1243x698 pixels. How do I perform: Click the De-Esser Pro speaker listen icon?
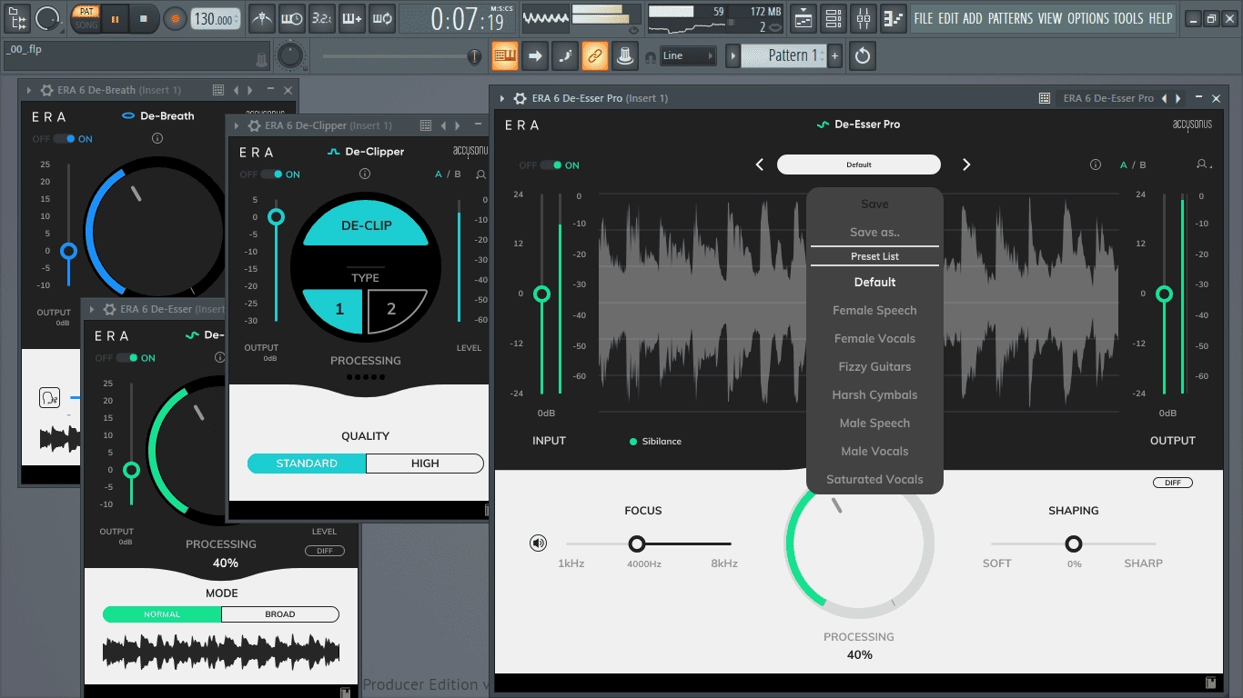(x=539, y=543)
